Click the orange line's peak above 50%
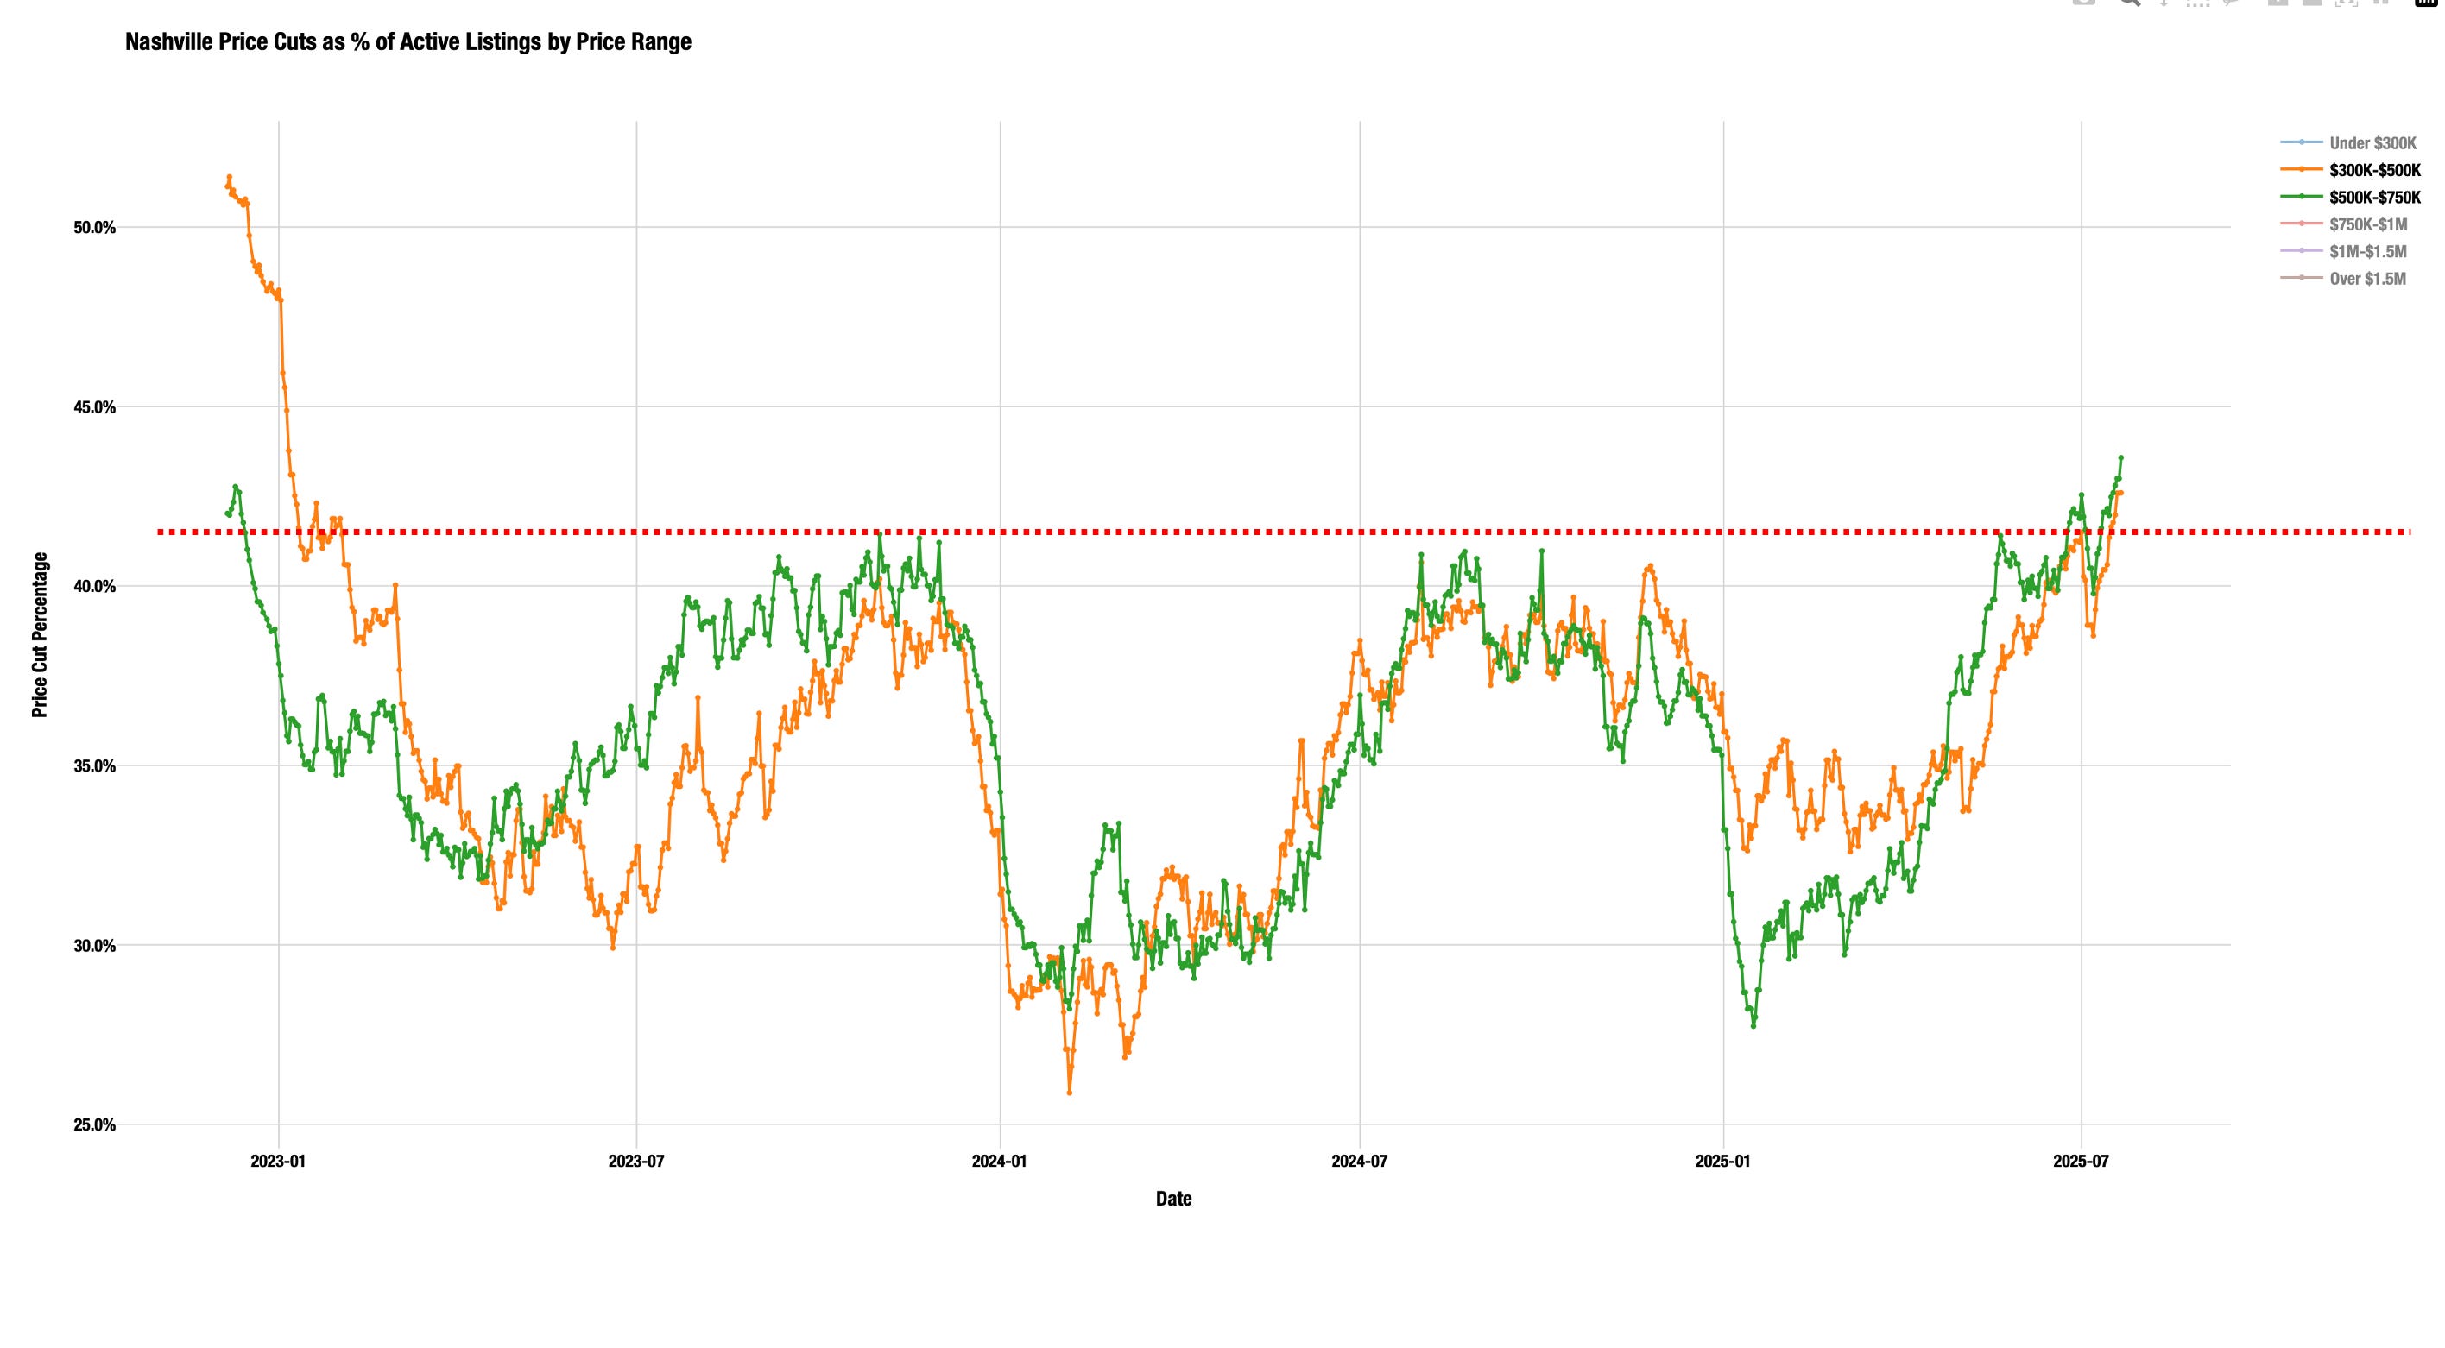 [x=229, y=176]
